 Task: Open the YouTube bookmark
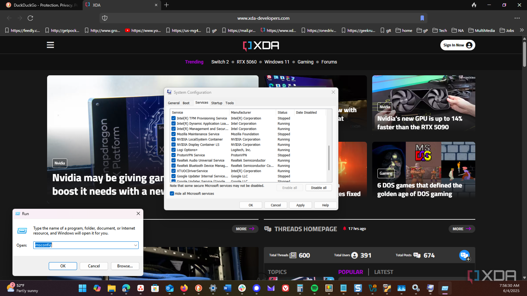[143, 30]
